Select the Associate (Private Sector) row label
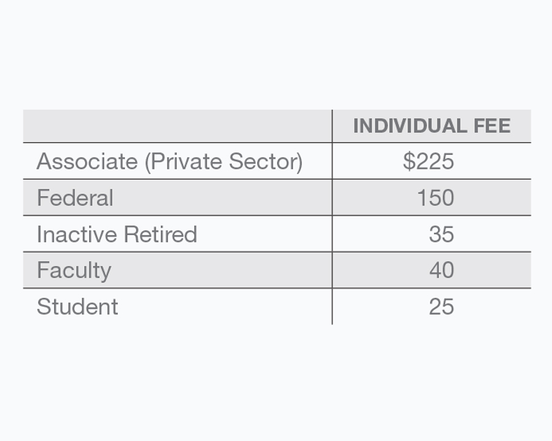The width and height of the screenshot is (552, 441). (x=169, y=162)
